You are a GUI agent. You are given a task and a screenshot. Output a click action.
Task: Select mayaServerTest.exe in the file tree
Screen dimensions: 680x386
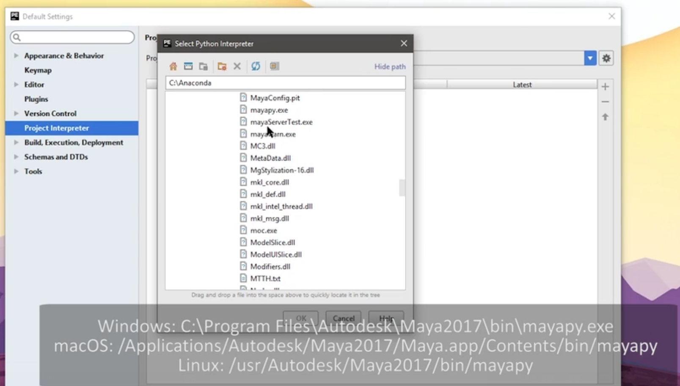click(281, 122)
